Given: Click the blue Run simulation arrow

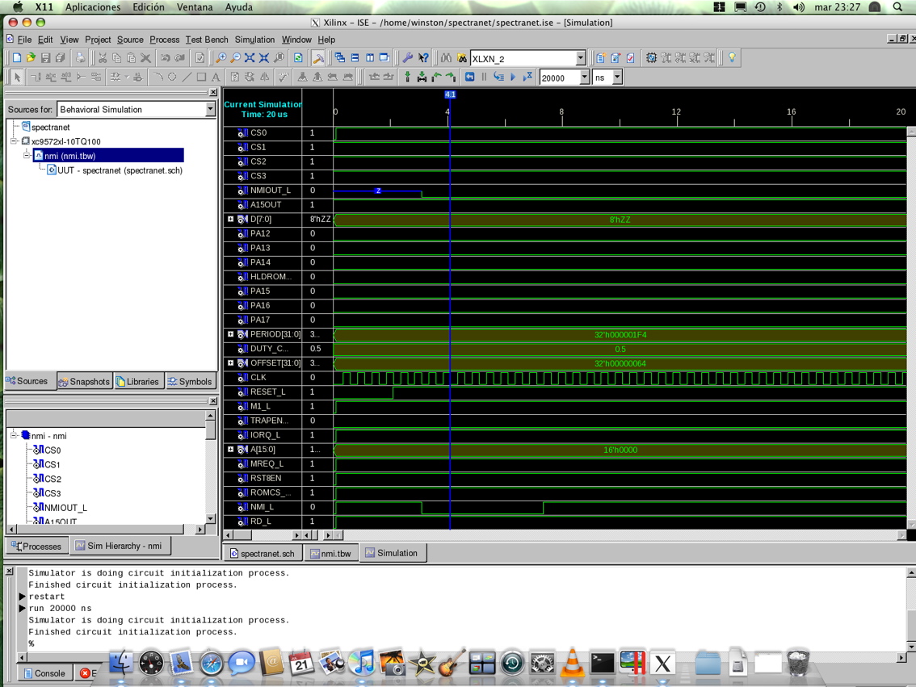Looking at the screenshot, I should coord(514,77).
